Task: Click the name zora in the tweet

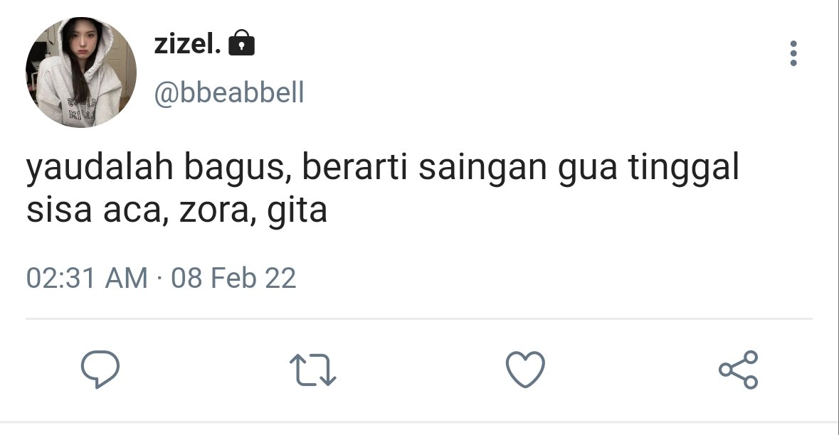Action: pos(214,212)
